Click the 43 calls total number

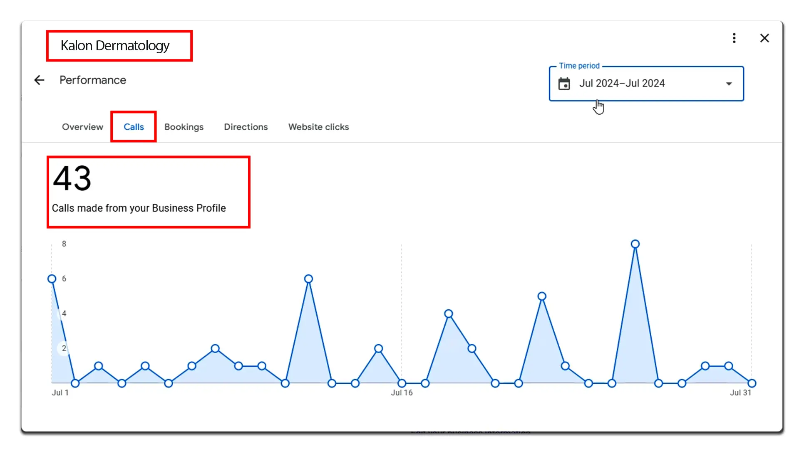[x=72, y=178]
